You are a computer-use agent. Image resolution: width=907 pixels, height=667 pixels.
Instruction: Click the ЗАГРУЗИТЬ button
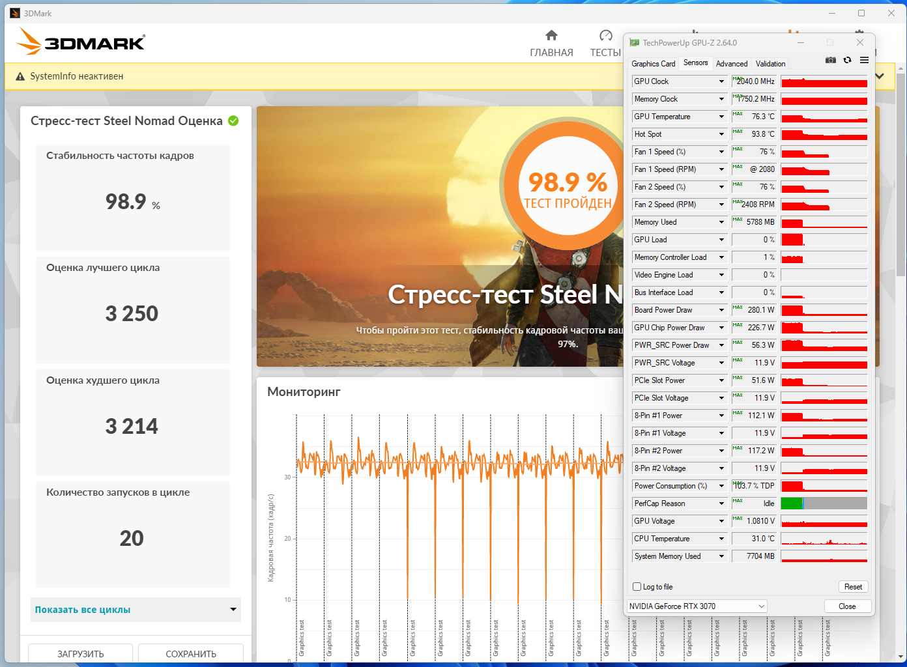coord(81,654)
